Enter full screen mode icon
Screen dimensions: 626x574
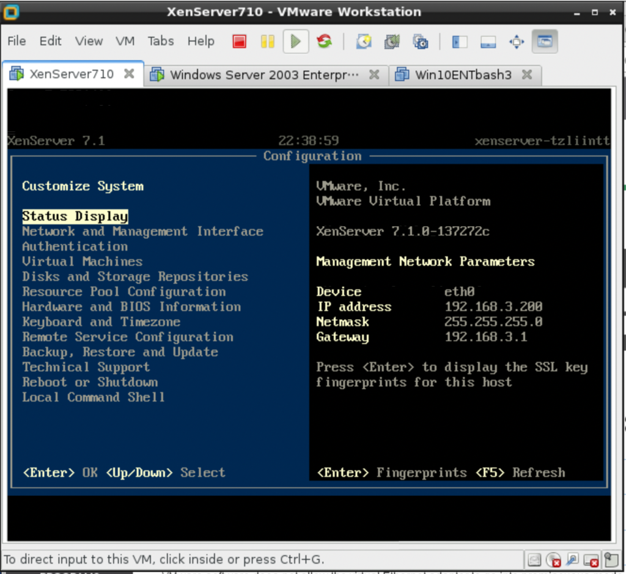pyautogui.click(x=516, y=41)
